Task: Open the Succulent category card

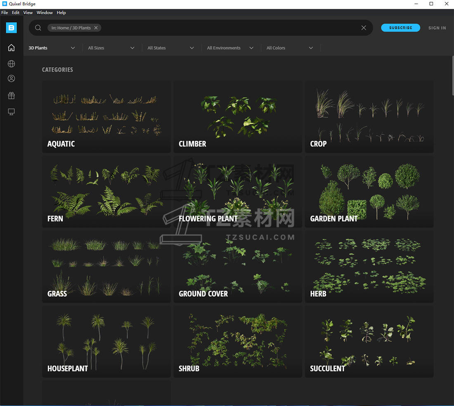Action: coord(369,342)
